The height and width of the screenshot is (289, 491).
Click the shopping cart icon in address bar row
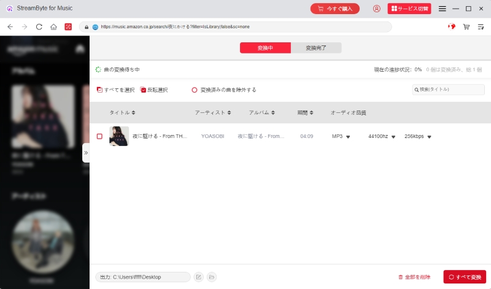[466, 27]
